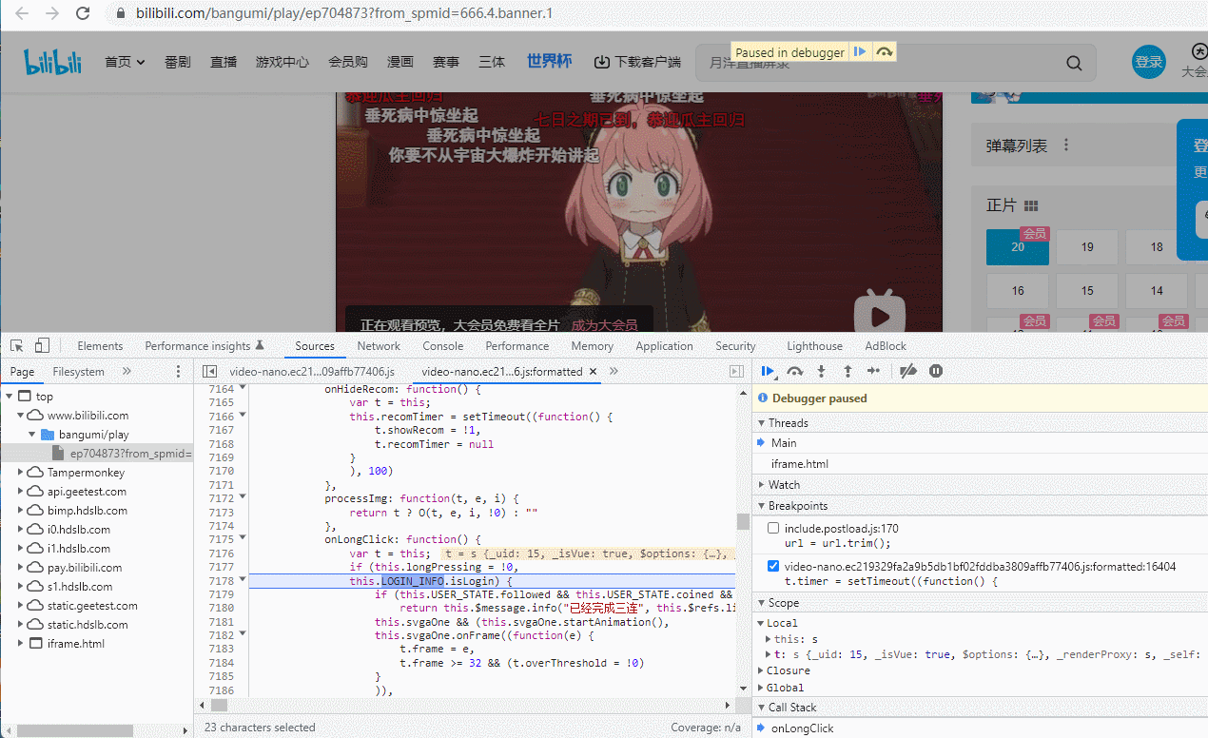This screenshot has height=738, width=1208.
Task: Click the video play TV icon
Action: pyautogui.click(x=879, y=312)
